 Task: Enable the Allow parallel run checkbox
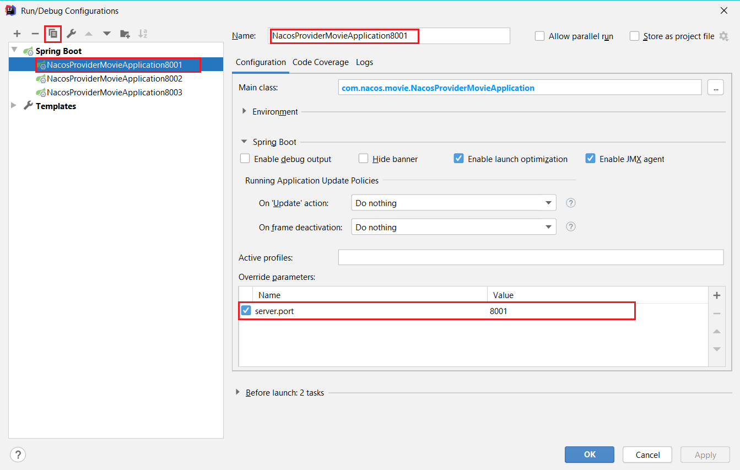pos(540,36)
